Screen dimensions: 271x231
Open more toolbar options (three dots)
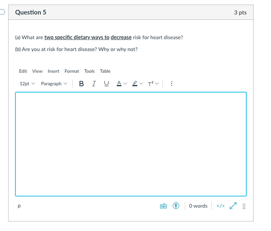click(171, 84)
